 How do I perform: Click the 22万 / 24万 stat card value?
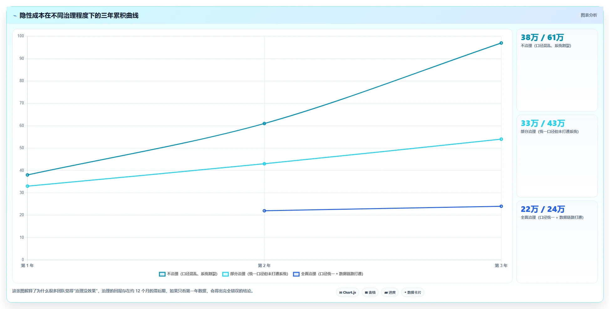(543, 209)
